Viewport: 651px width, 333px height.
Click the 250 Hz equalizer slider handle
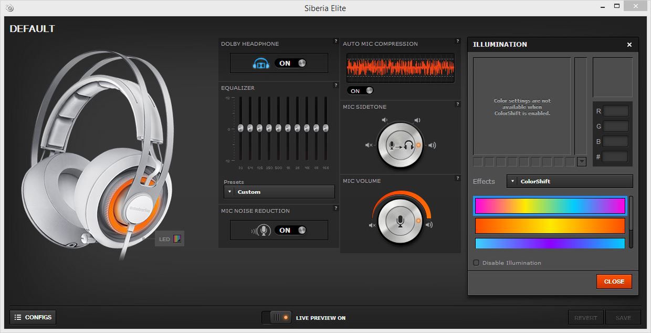click(x=269, y=128)
